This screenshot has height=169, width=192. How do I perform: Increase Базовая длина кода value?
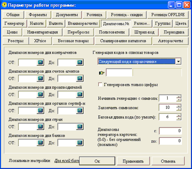[x=179, y=115]
